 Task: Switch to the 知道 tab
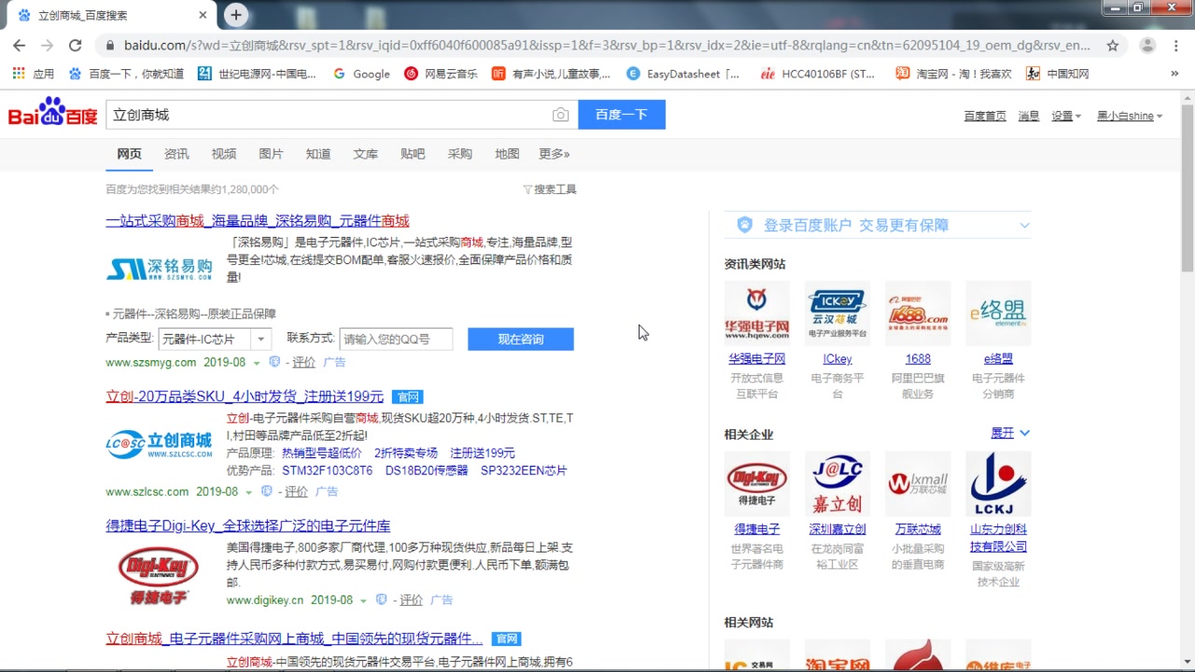318,154
